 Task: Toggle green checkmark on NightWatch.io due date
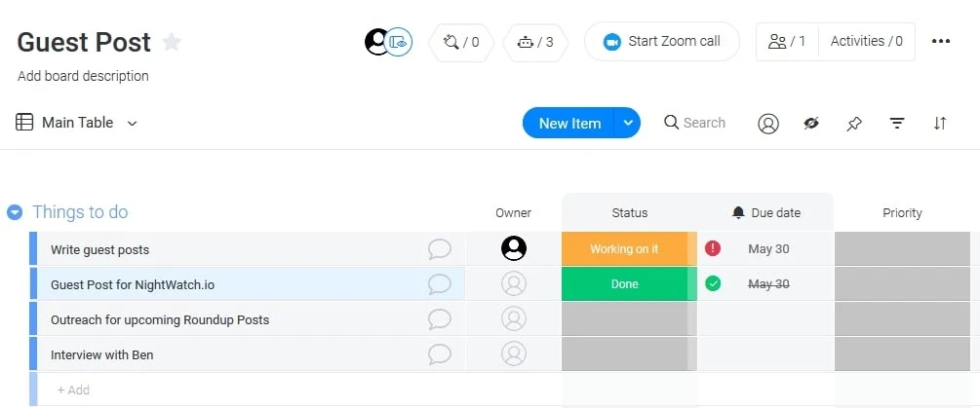[x=713, y=284]
